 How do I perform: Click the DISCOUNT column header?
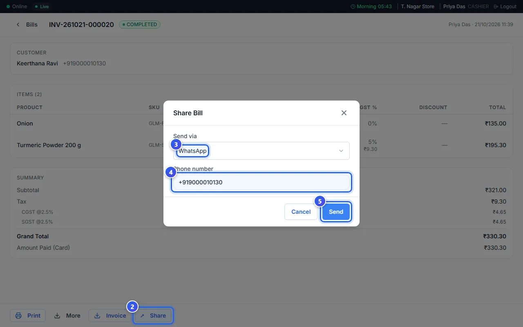(433, 108)
